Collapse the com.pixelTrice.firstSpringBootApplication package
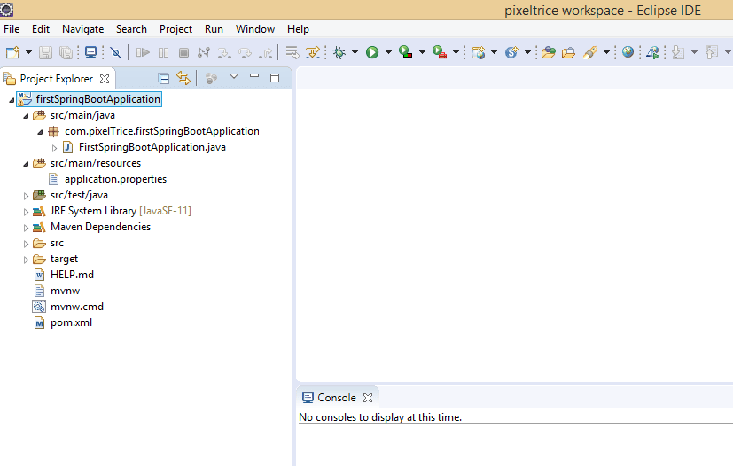 point(40,132)
